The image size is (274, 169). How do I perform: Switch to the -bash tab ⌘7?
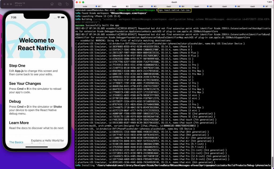[256, 6]
